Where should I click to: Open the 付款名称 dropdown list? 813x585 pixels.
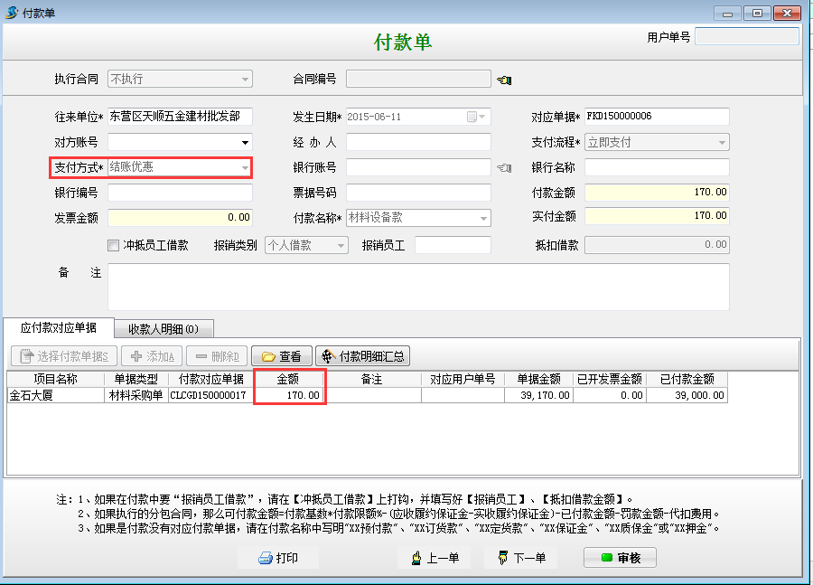[x=484, y=218]
